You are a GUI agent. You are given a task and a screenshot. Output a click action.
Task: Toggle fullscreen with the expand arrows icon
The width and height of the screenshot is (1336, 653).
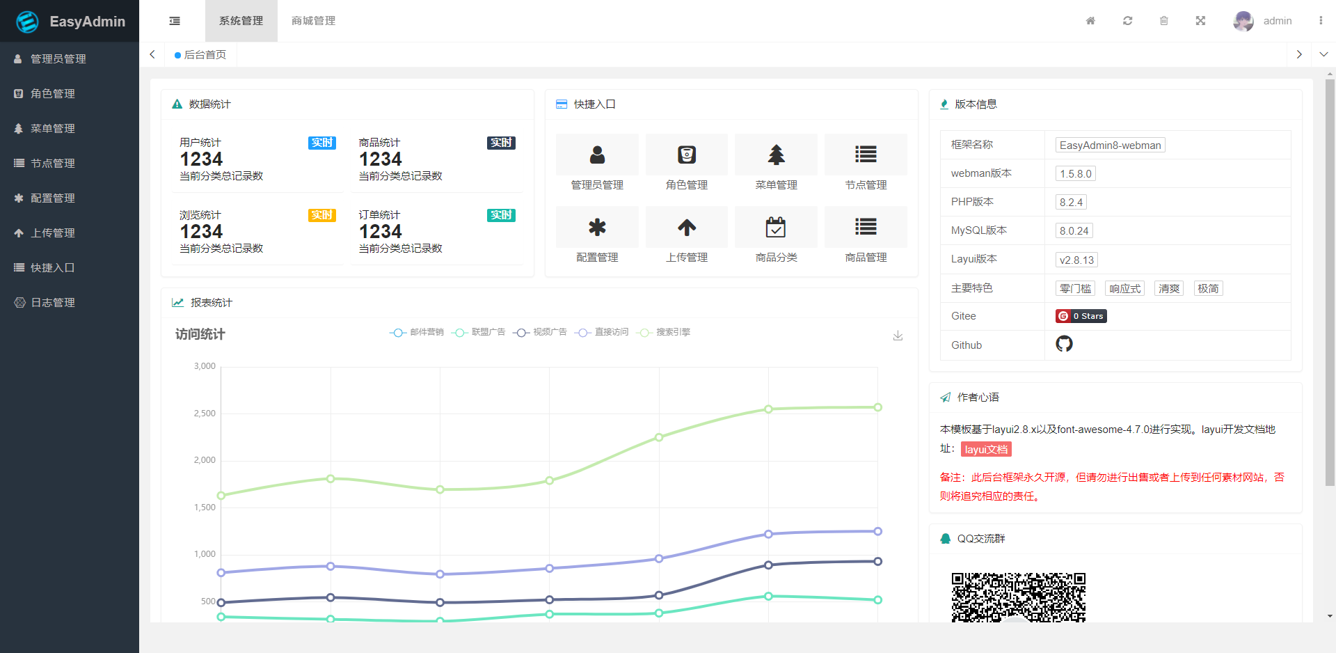click(x=1200, y=21)
